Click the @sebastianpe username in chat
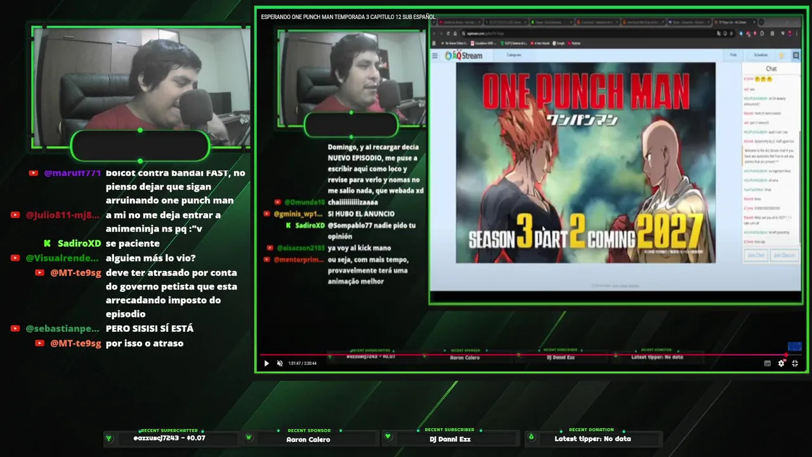812x457 pixels. point(62,328)
